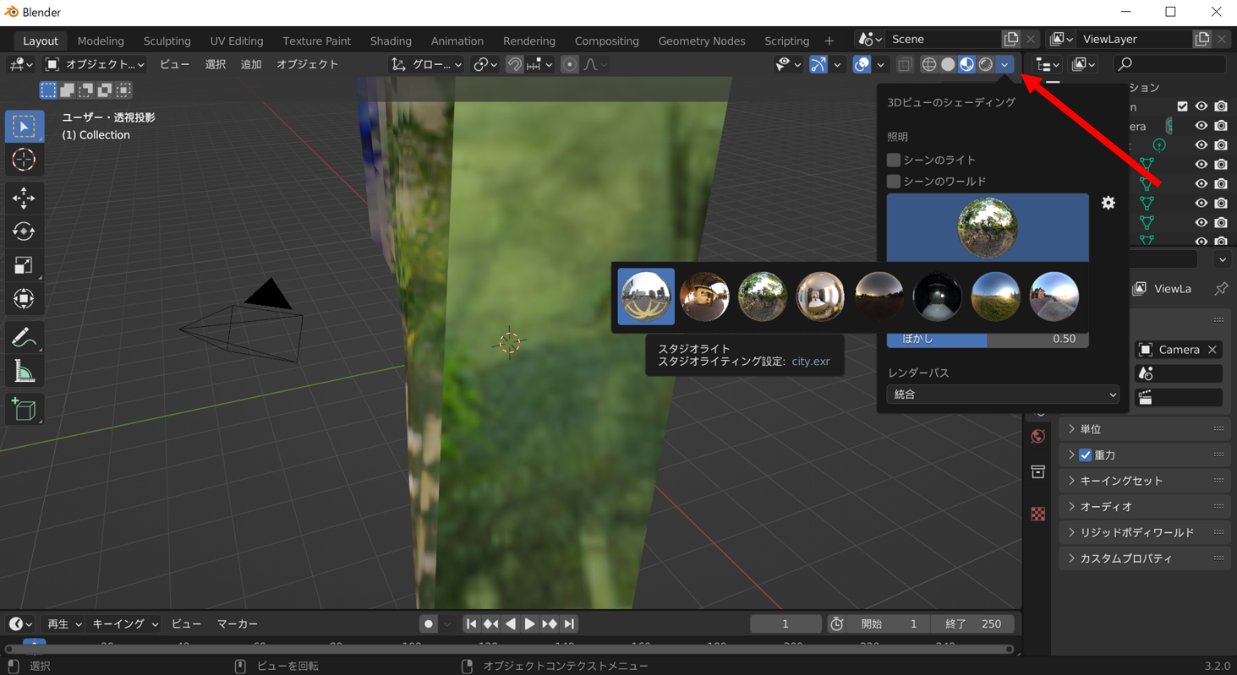Screen dimensions: 1237x675
Task: Expand the キーイングセット panel
Action: [x=1145, y=481]
